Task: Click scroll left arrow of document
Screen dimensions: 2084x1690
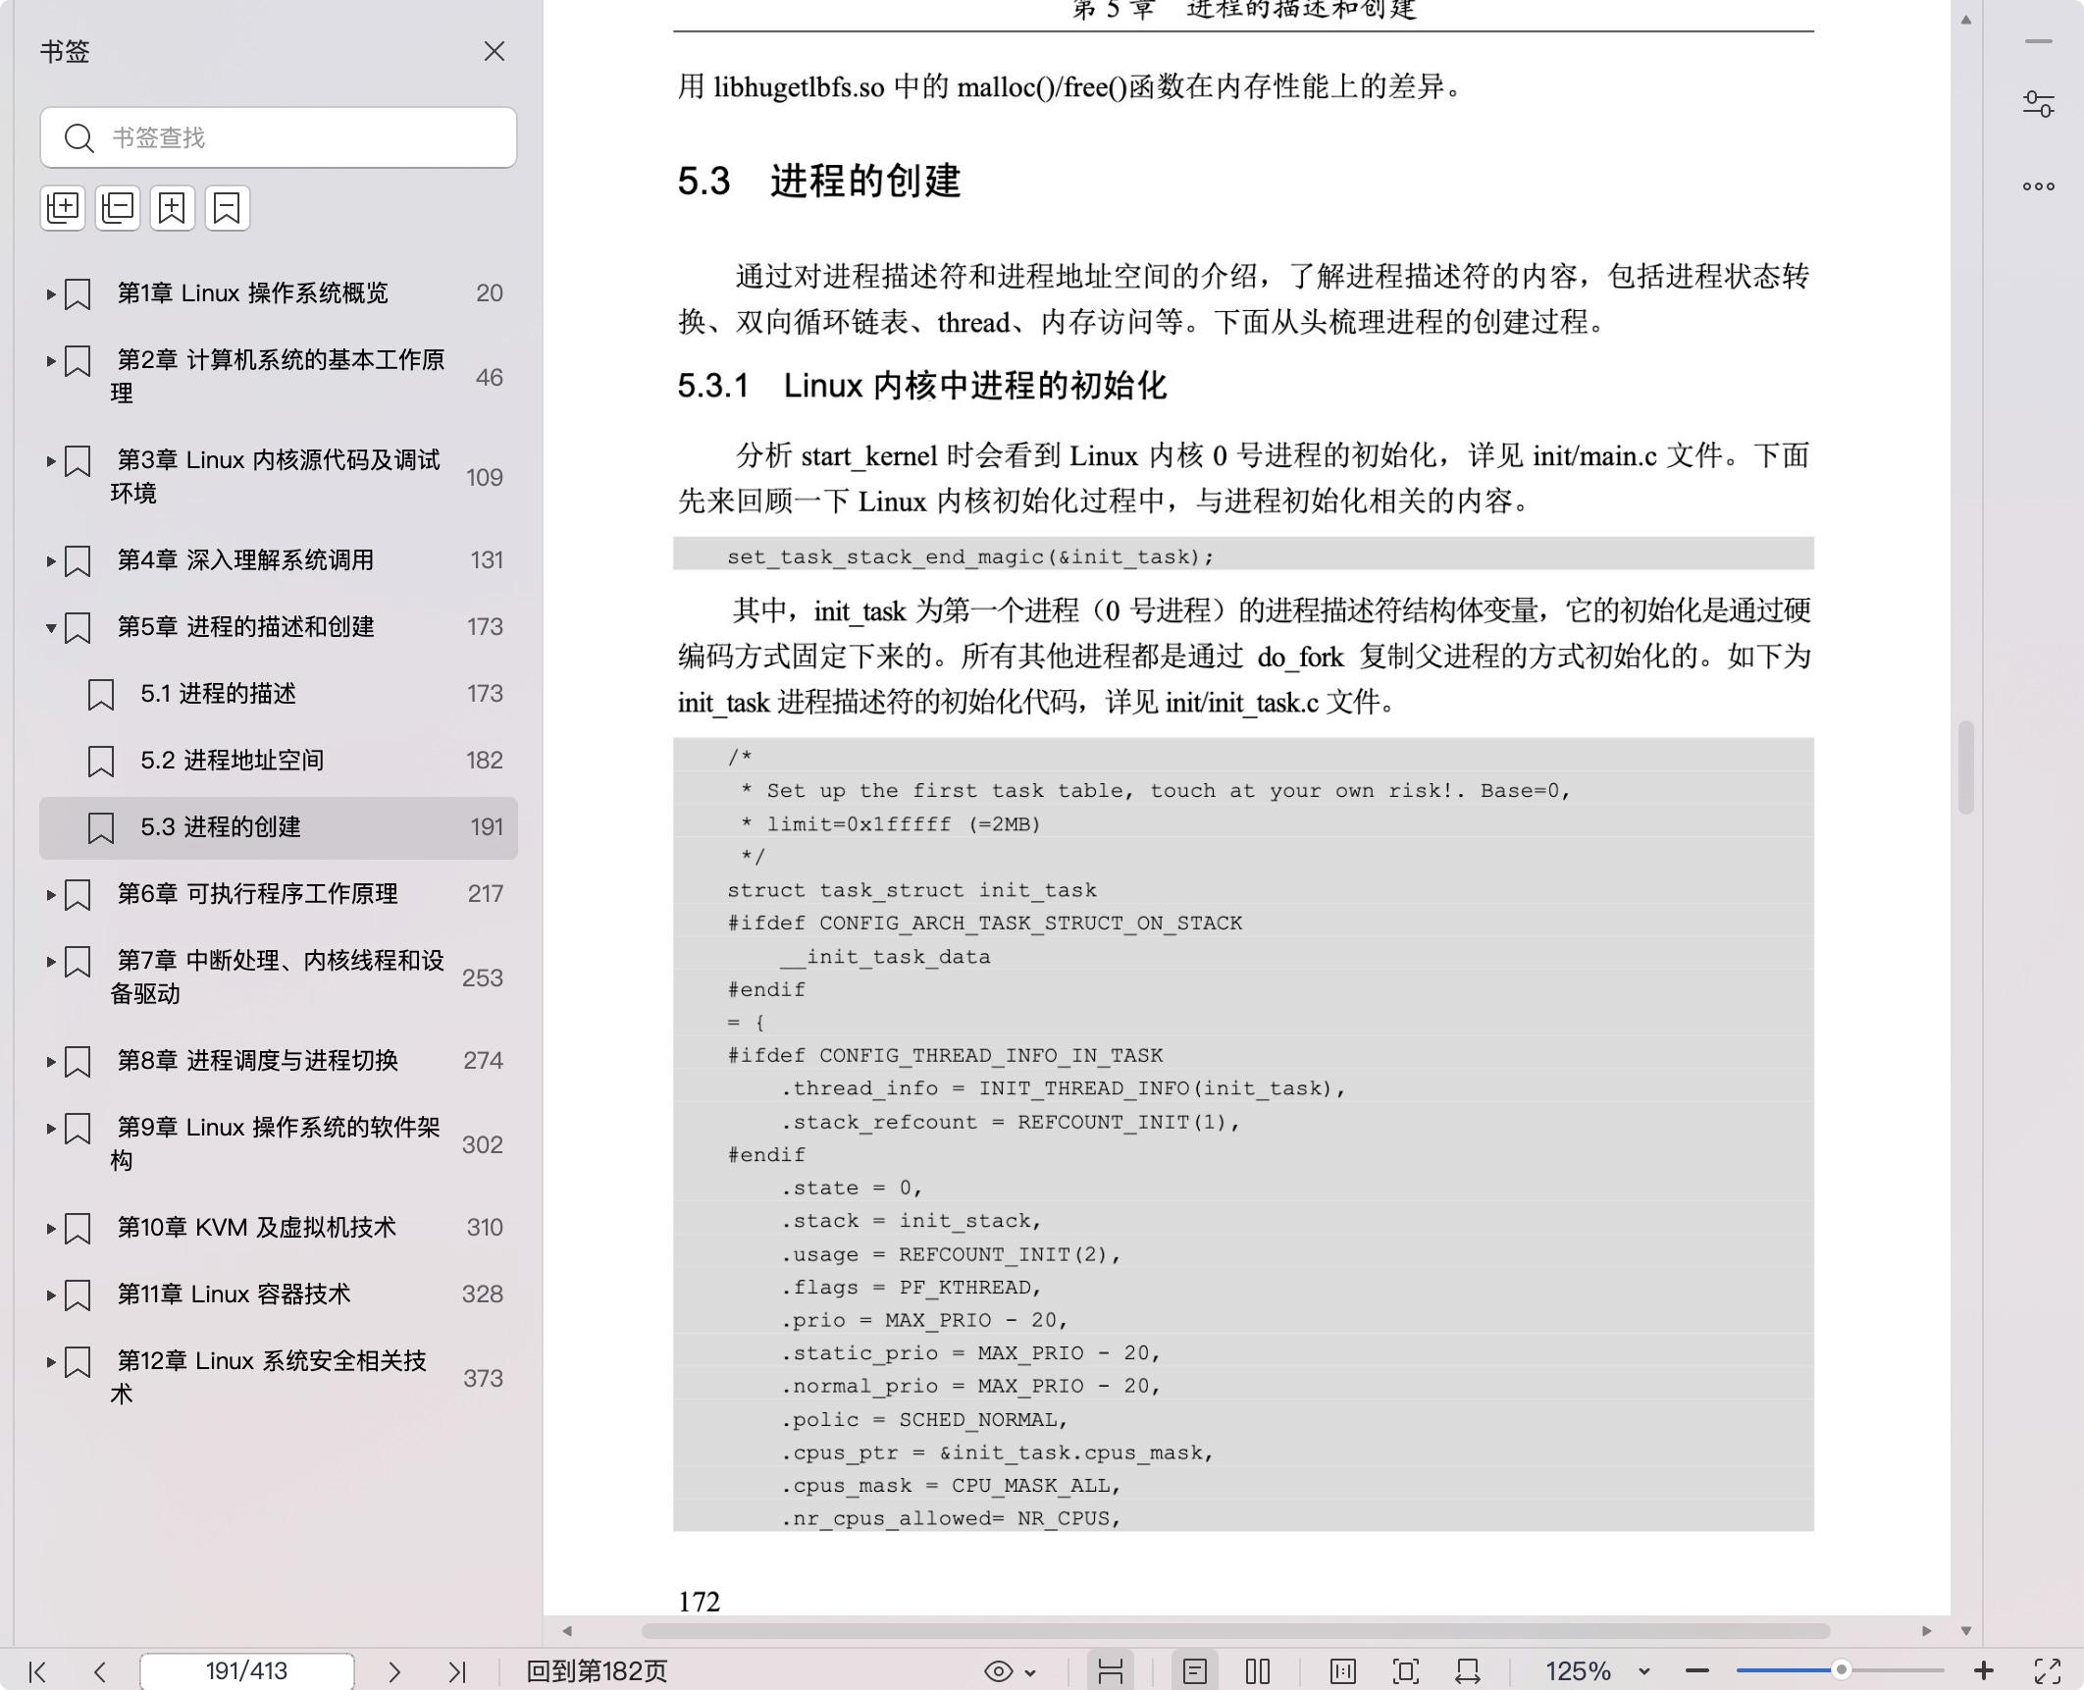Action: (x=567, y=1630)
